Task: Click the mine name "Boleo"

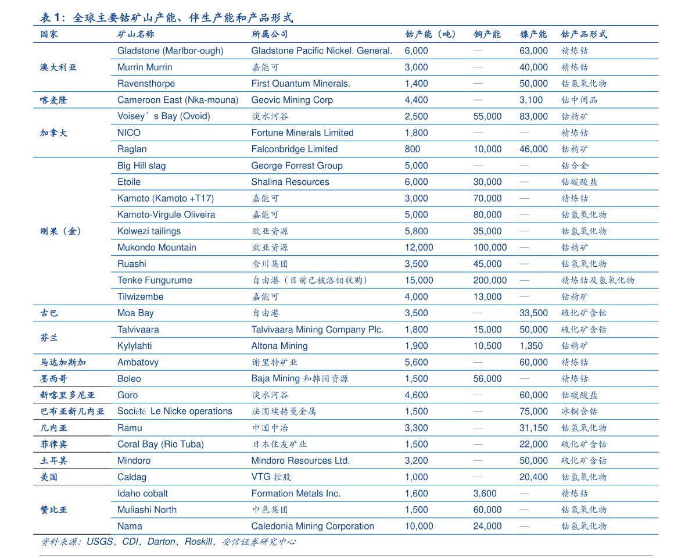Action: point(130,379)
